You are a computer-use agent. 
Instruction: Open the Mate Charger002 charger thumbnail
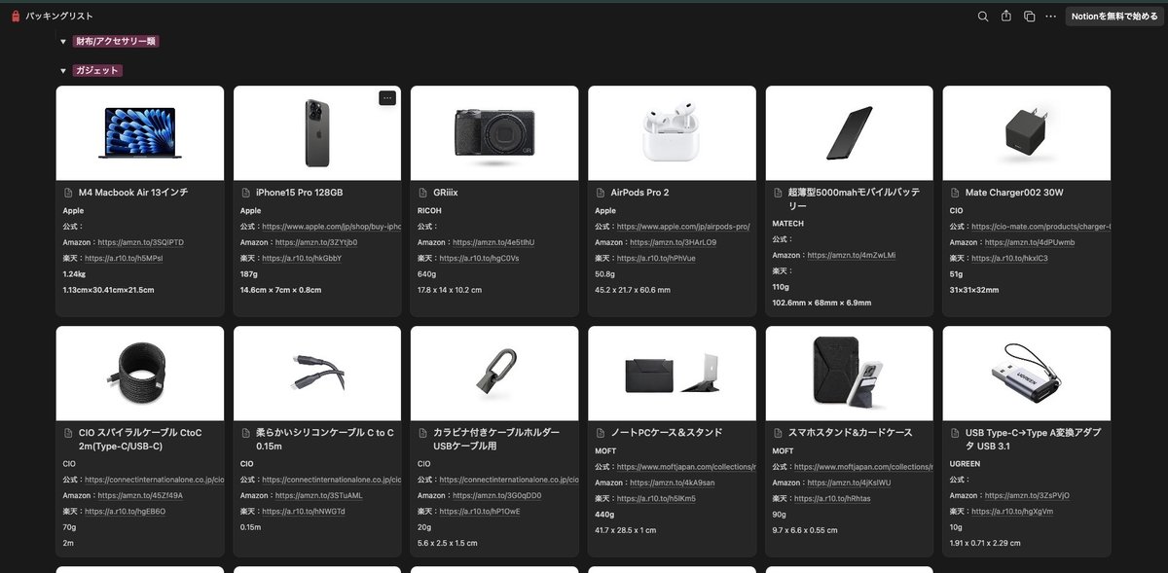[1027, 133]
